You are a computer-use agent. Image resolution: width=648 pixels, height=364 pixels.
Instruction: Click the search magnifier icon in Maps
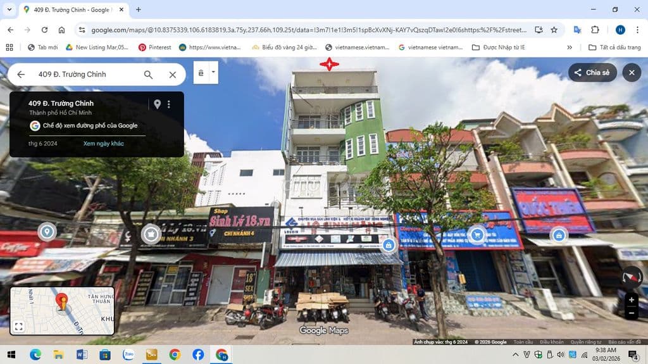click(x=148, y=75)
